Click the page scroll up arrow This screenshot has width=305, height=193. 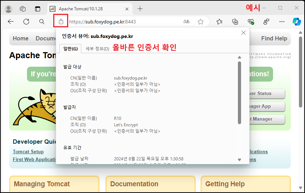point(300,32)
